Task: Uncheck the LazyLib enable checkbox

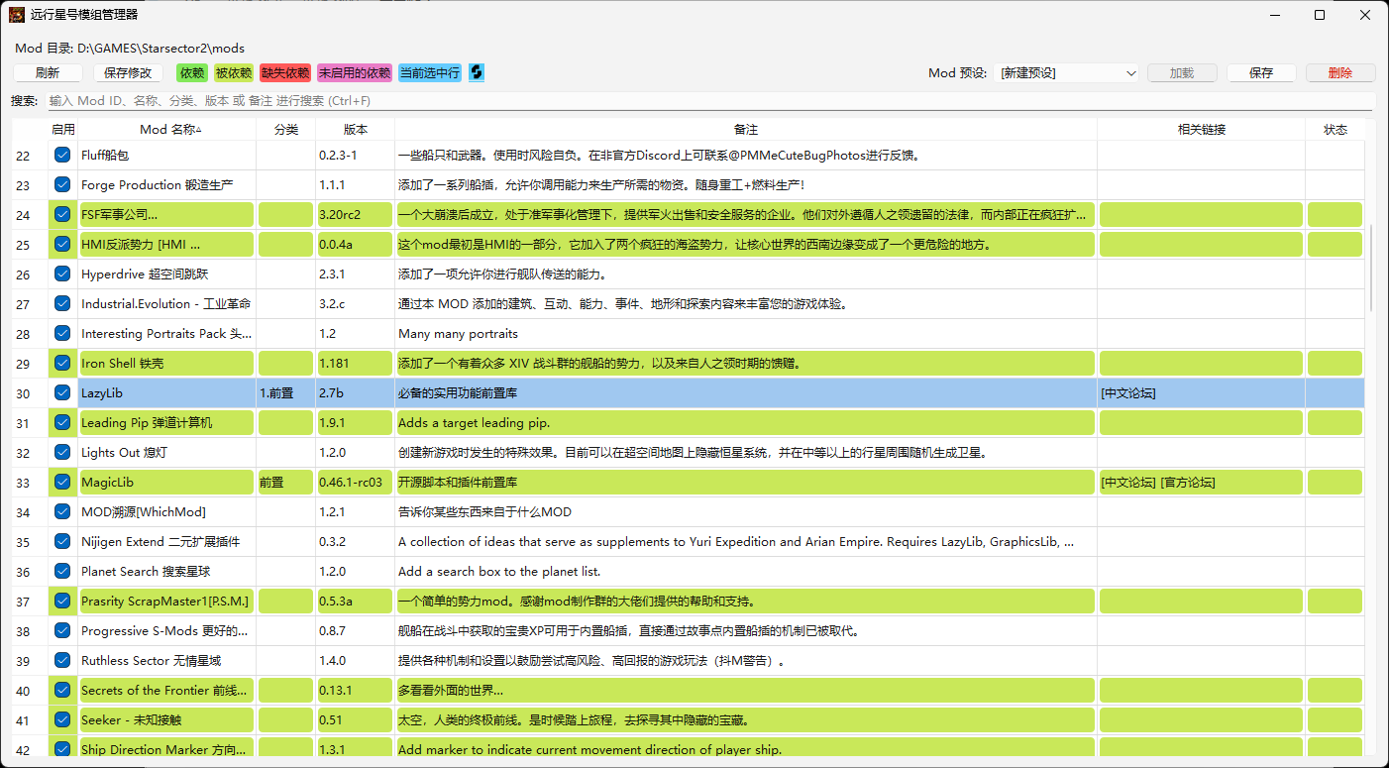Action: (62, 392)
